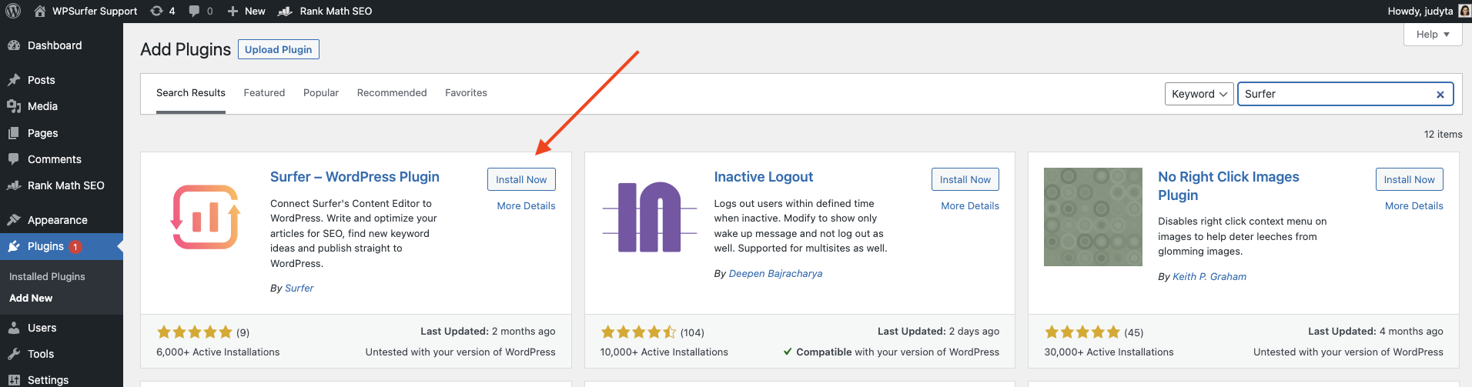
Task: Click the Upload Plugin button
Action: [278, 49]
